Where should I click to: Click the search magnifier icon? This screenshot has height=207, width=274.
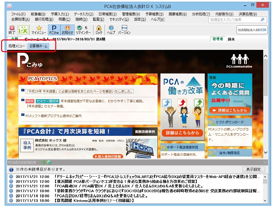click(x=262, y=20)
